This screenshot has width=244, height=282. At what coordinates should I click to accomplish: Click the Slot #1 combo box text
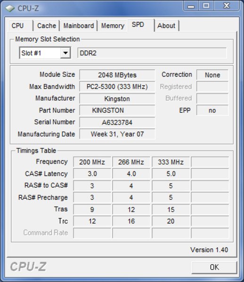pos(32,53)
